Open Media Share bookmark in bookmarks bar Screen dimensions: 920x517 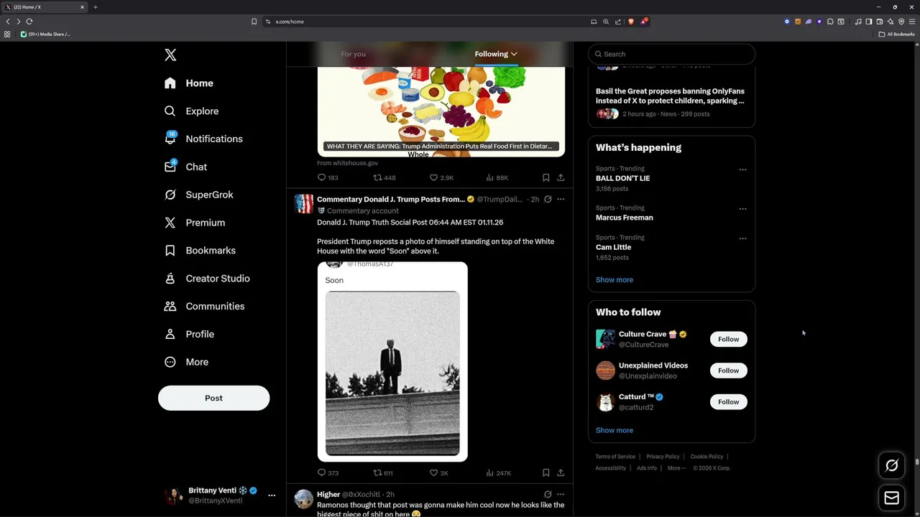click(x=45, y=34)
